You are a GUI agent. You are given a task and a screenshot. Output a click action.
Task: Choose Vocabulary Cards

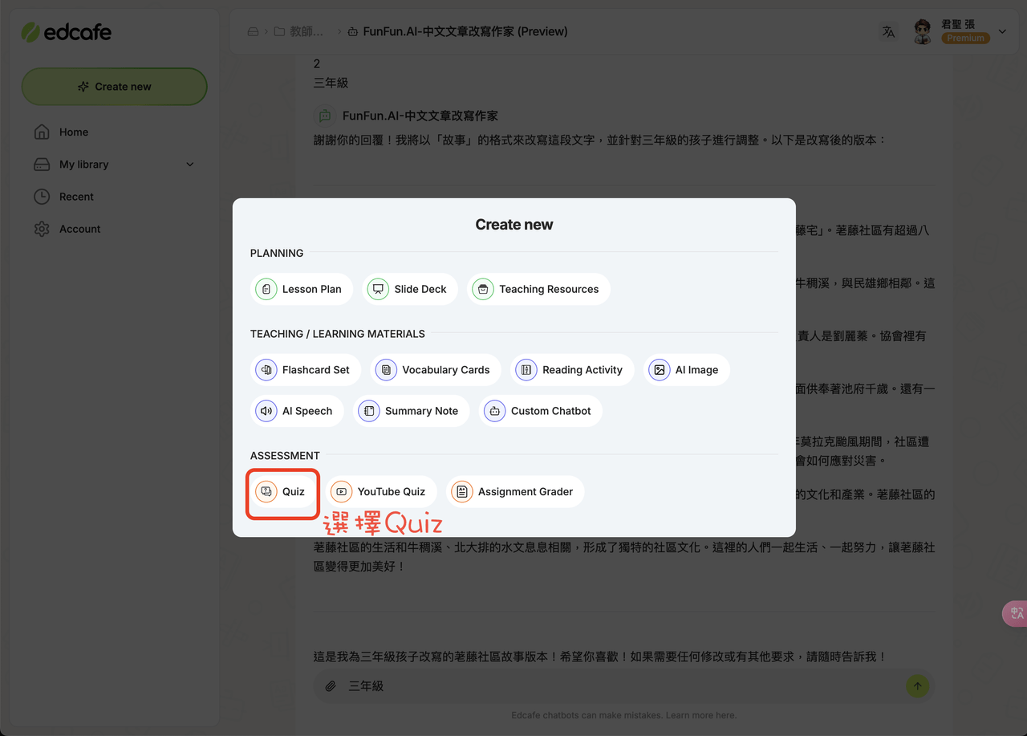click(436, 370)
